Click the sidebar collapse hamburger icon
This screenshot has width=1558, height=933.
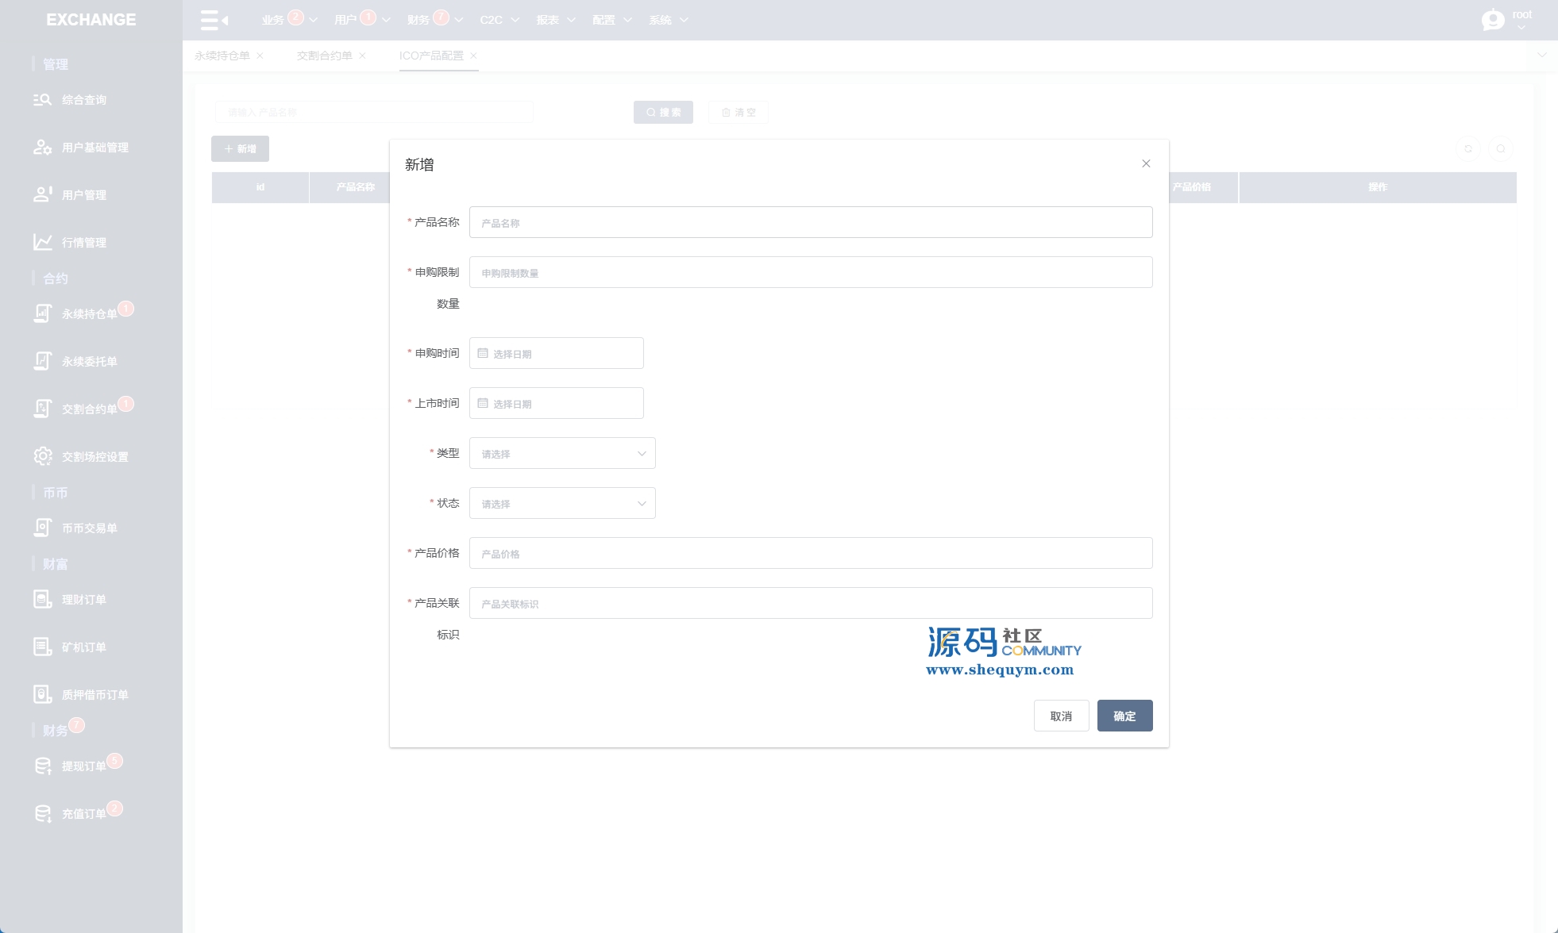214,20
